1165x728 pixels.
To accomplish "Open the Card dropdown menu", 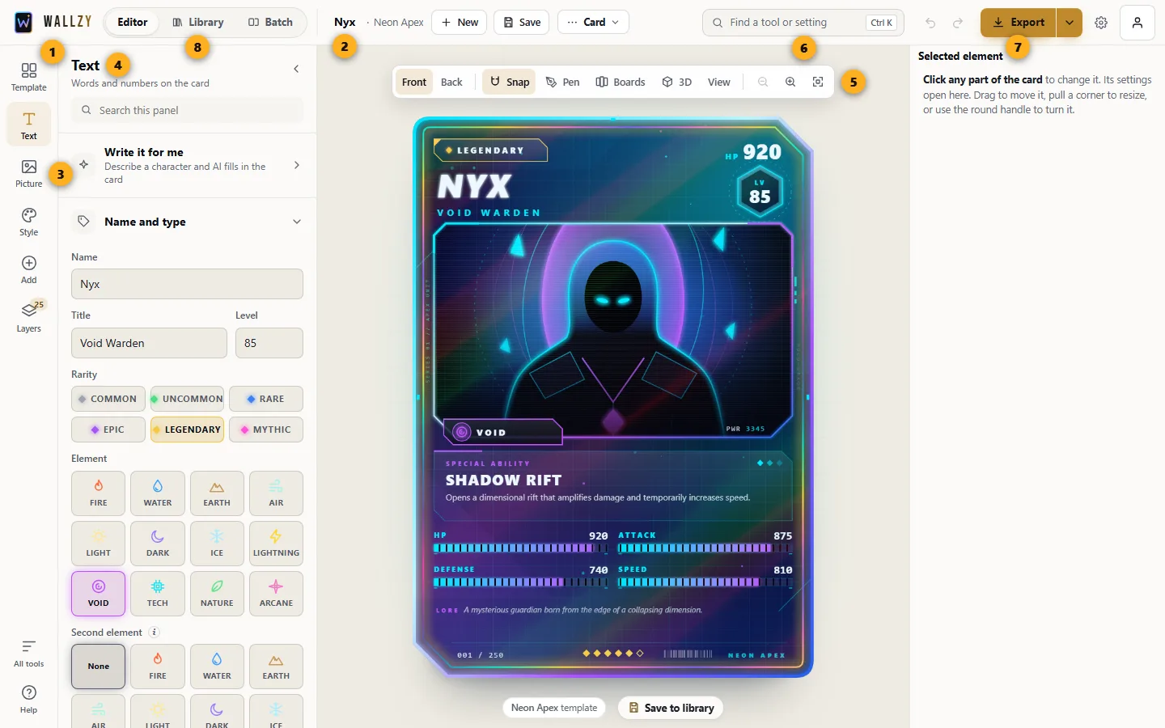I will coord(593,23).
